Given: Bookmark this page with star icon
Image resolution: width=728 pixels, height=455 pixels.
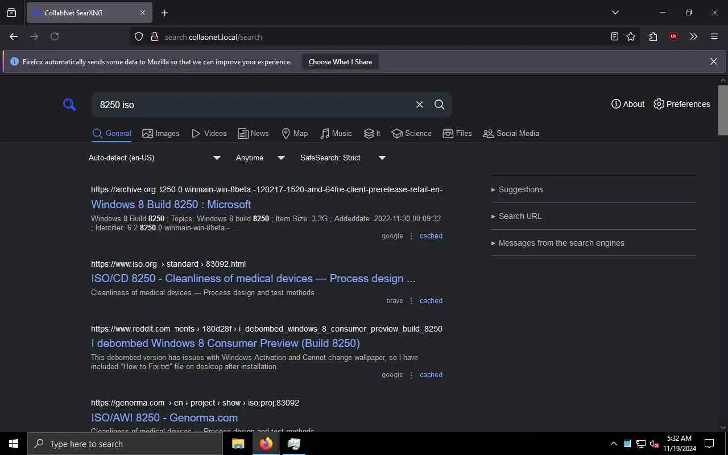Looking at the screenshot, I should coord(631,36).
